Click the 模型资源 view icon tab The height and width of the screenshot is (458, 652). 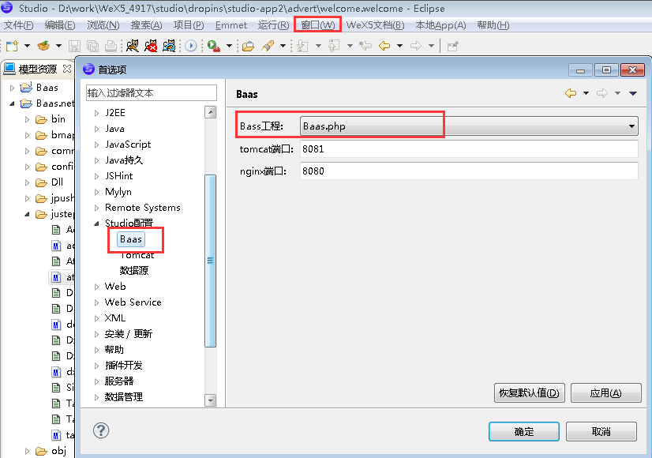click(9, 69)
